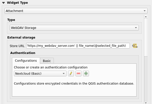Screen dimensions: 152x104
Task: Collapse the Widget Type section
Action: [x=3, y=3]
